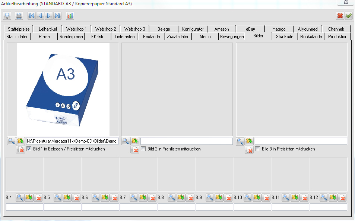355x221 pixels.
Task: Select the Stückliste tab
Action: 285,37
